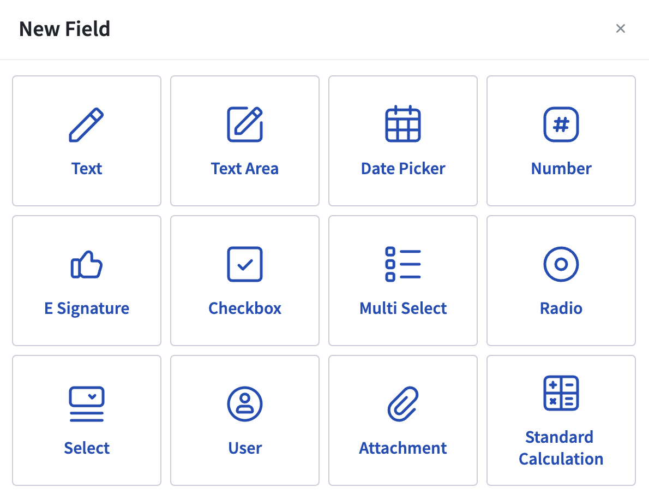Click the E Signature thumbs-up icon

[x=87, y=264]
